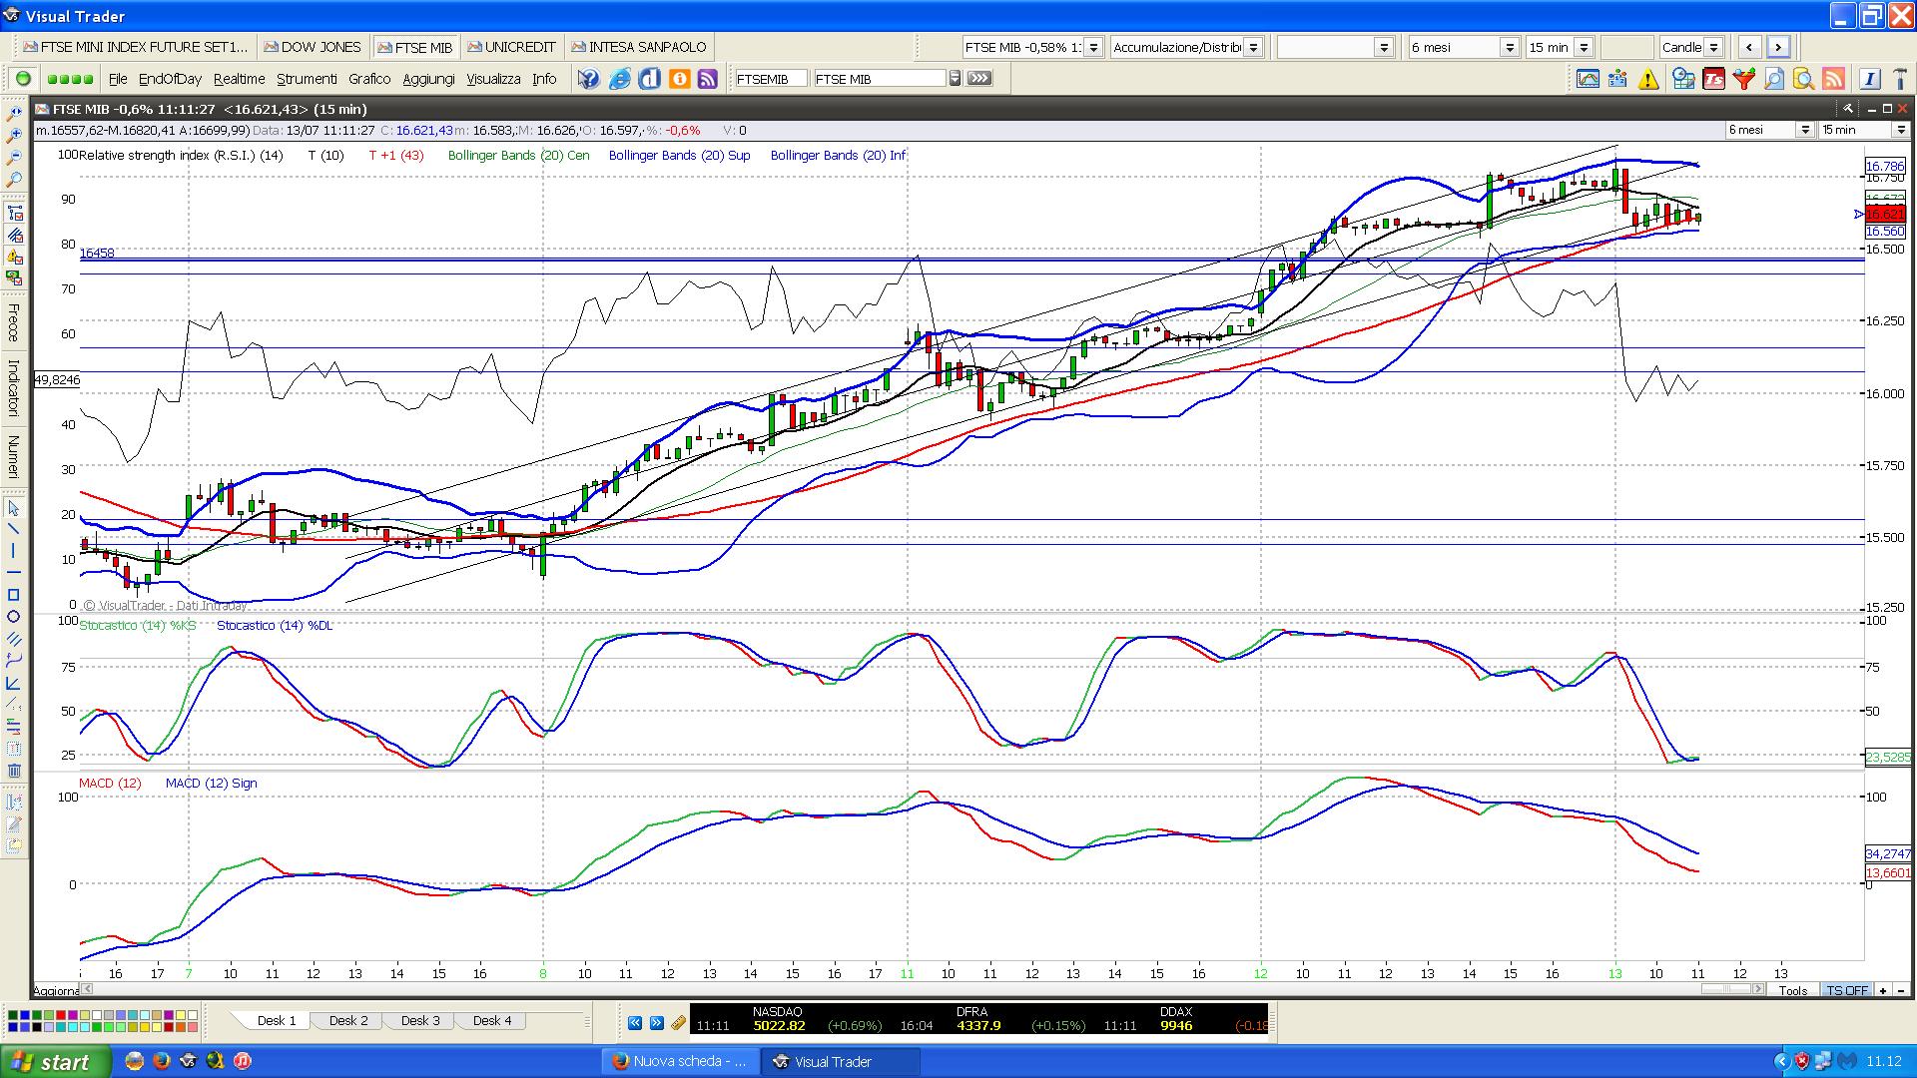Switch to Nuova scheda Firefox taskbar item
Screen dimensions: 1917x1078
[x=681, y=1061]
